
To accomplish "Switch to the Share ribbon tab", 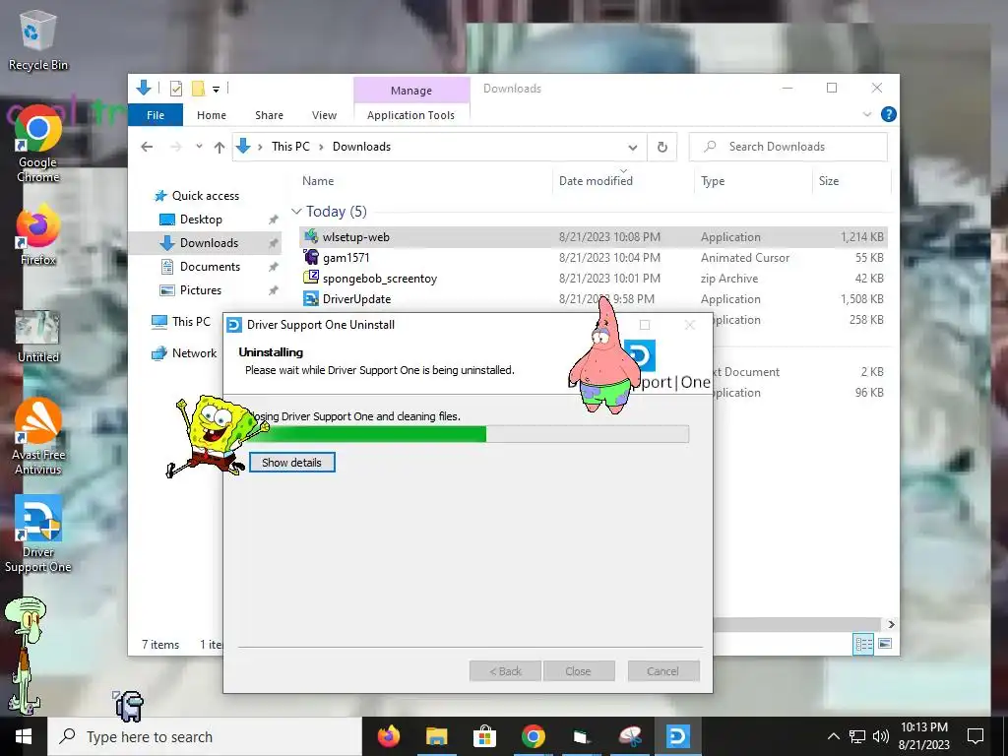I will [x=269, y=115].
